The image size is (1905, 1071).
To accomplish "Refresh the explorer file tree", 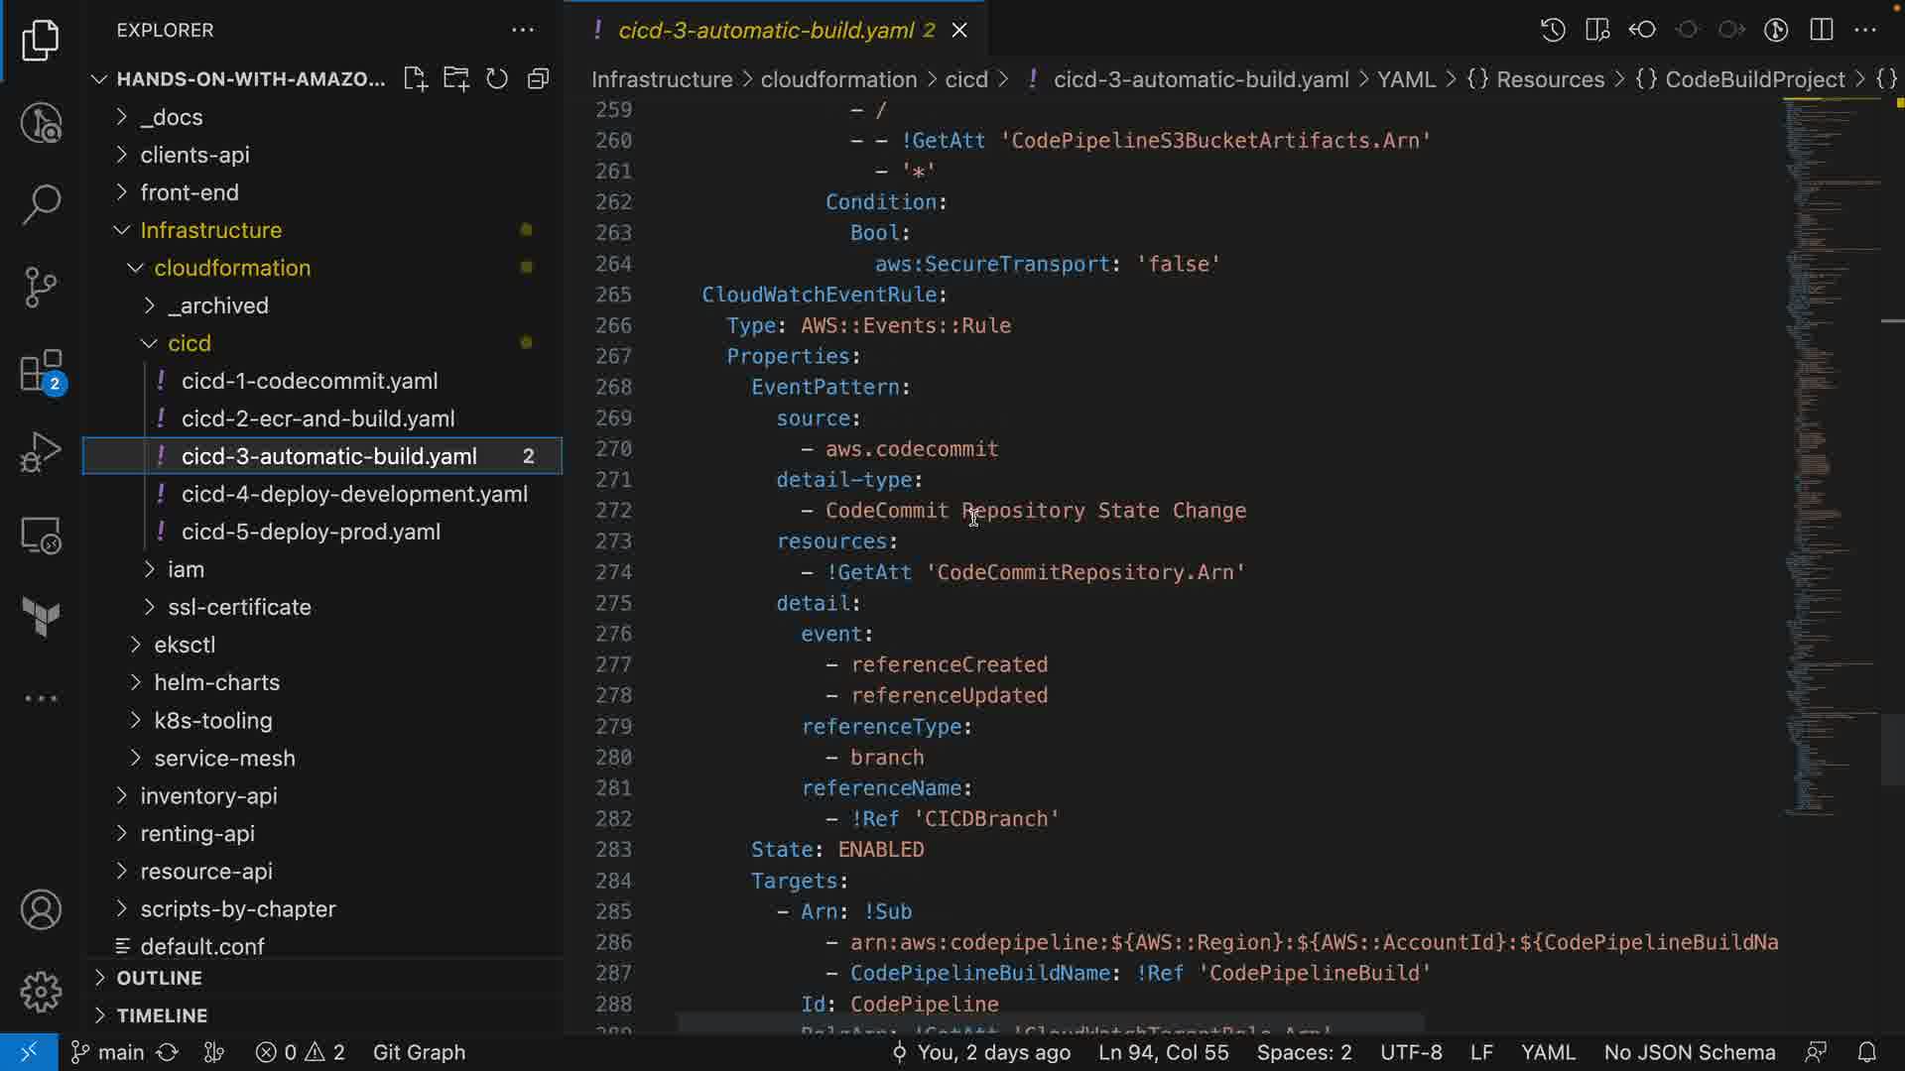I will click(x=497, y=79).
